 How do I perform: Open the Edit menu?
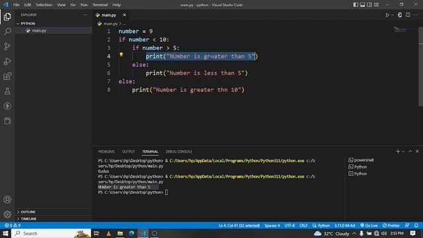pyautogui.click(x=27, y=5)
